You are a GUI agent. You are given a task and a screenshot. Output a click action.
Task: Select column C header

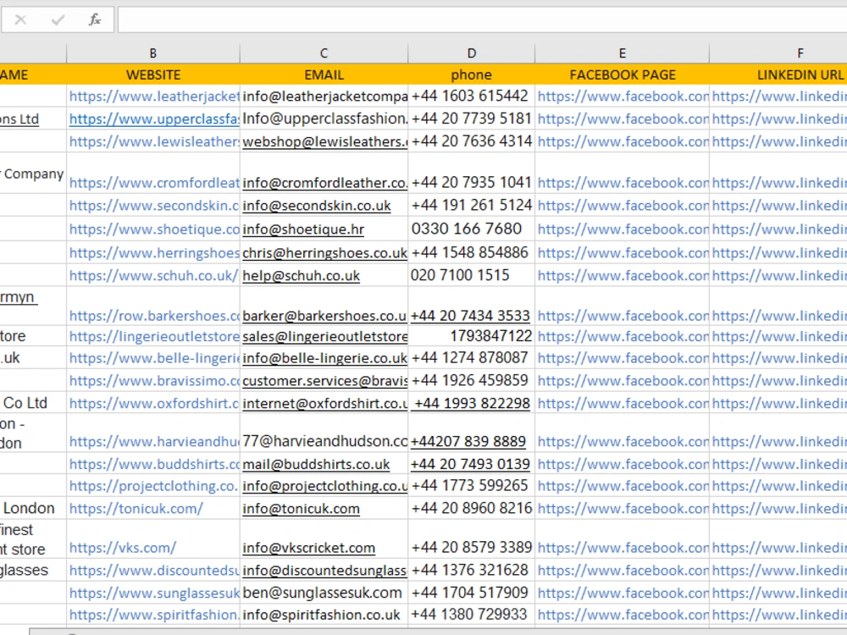click(324, 53)
